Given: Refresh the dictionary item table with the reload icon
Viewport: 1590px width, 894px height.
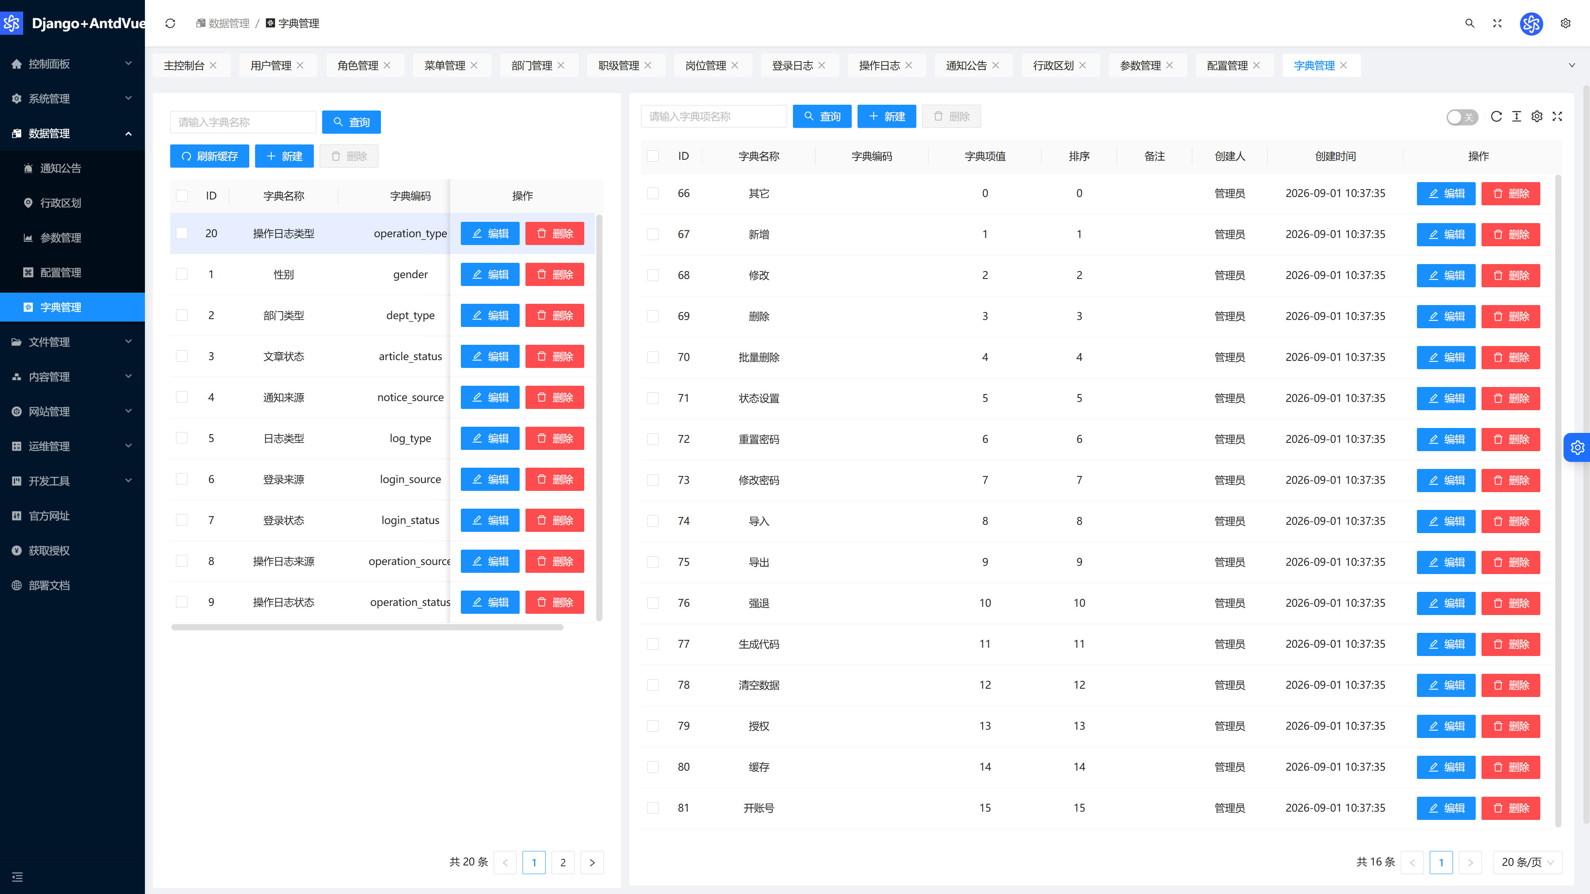Looking at the screenshot, I should click(x=1496, y=117).
